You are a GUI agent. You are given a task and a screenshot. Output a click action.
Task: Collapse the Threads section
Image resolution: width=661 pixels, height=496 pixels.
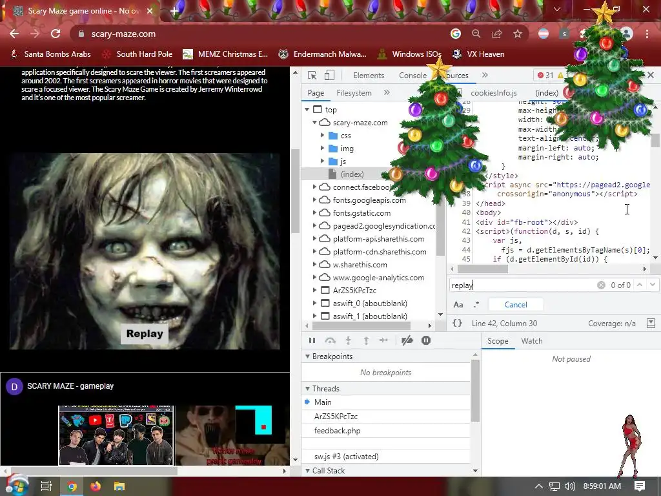click(x=307, y=388)
